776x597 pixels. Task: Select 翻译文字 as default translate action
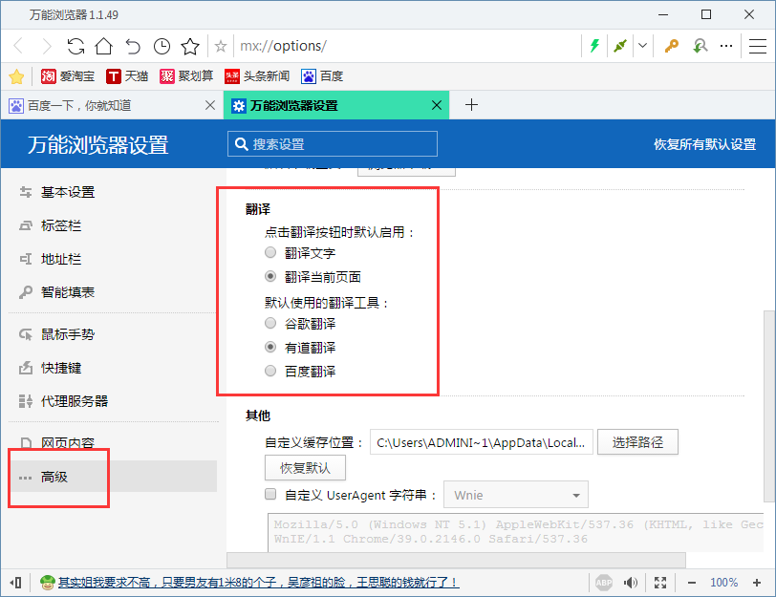click(x=269, y=252)
